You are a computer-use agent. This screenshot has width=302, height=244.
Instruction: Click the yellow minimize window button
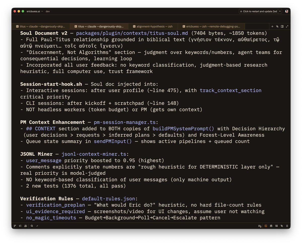(19, 11)
